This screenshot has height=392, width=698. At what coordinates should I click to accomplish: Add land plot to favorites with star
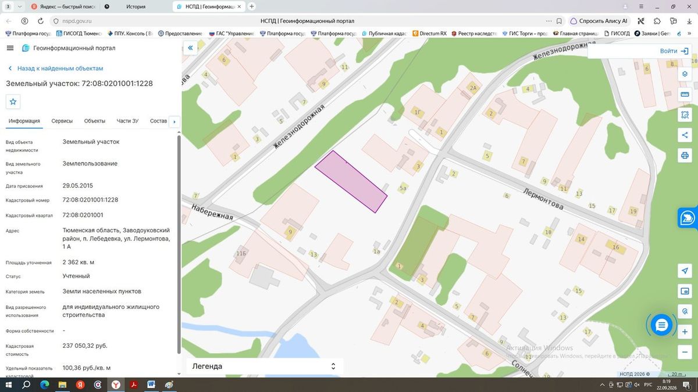point(13,102)
